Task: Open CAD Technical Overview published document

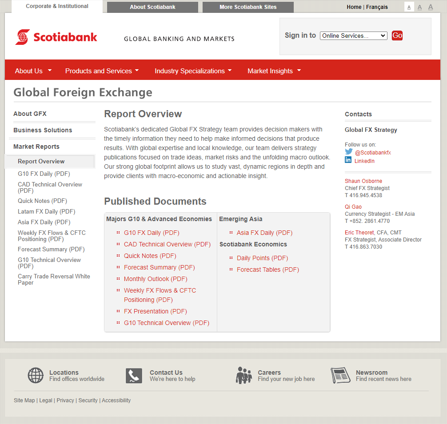Action: [x=168, y=244]
